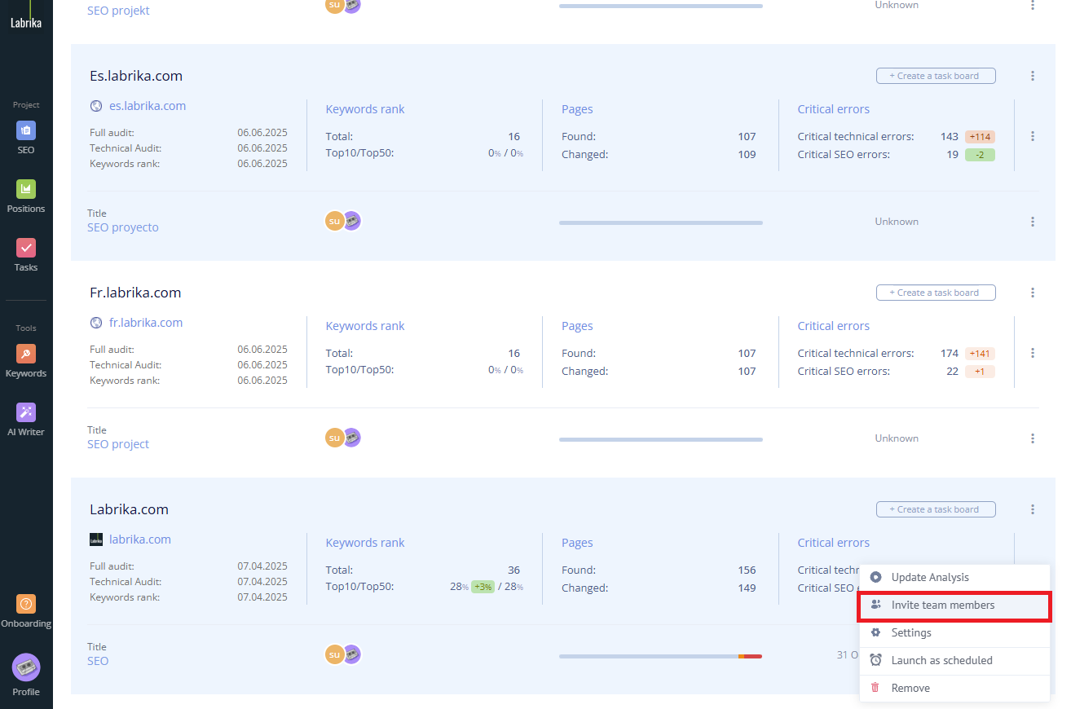1071x709 pixels.
Task: Choose Remove from the context menu
Action: [x=954, y=688]
